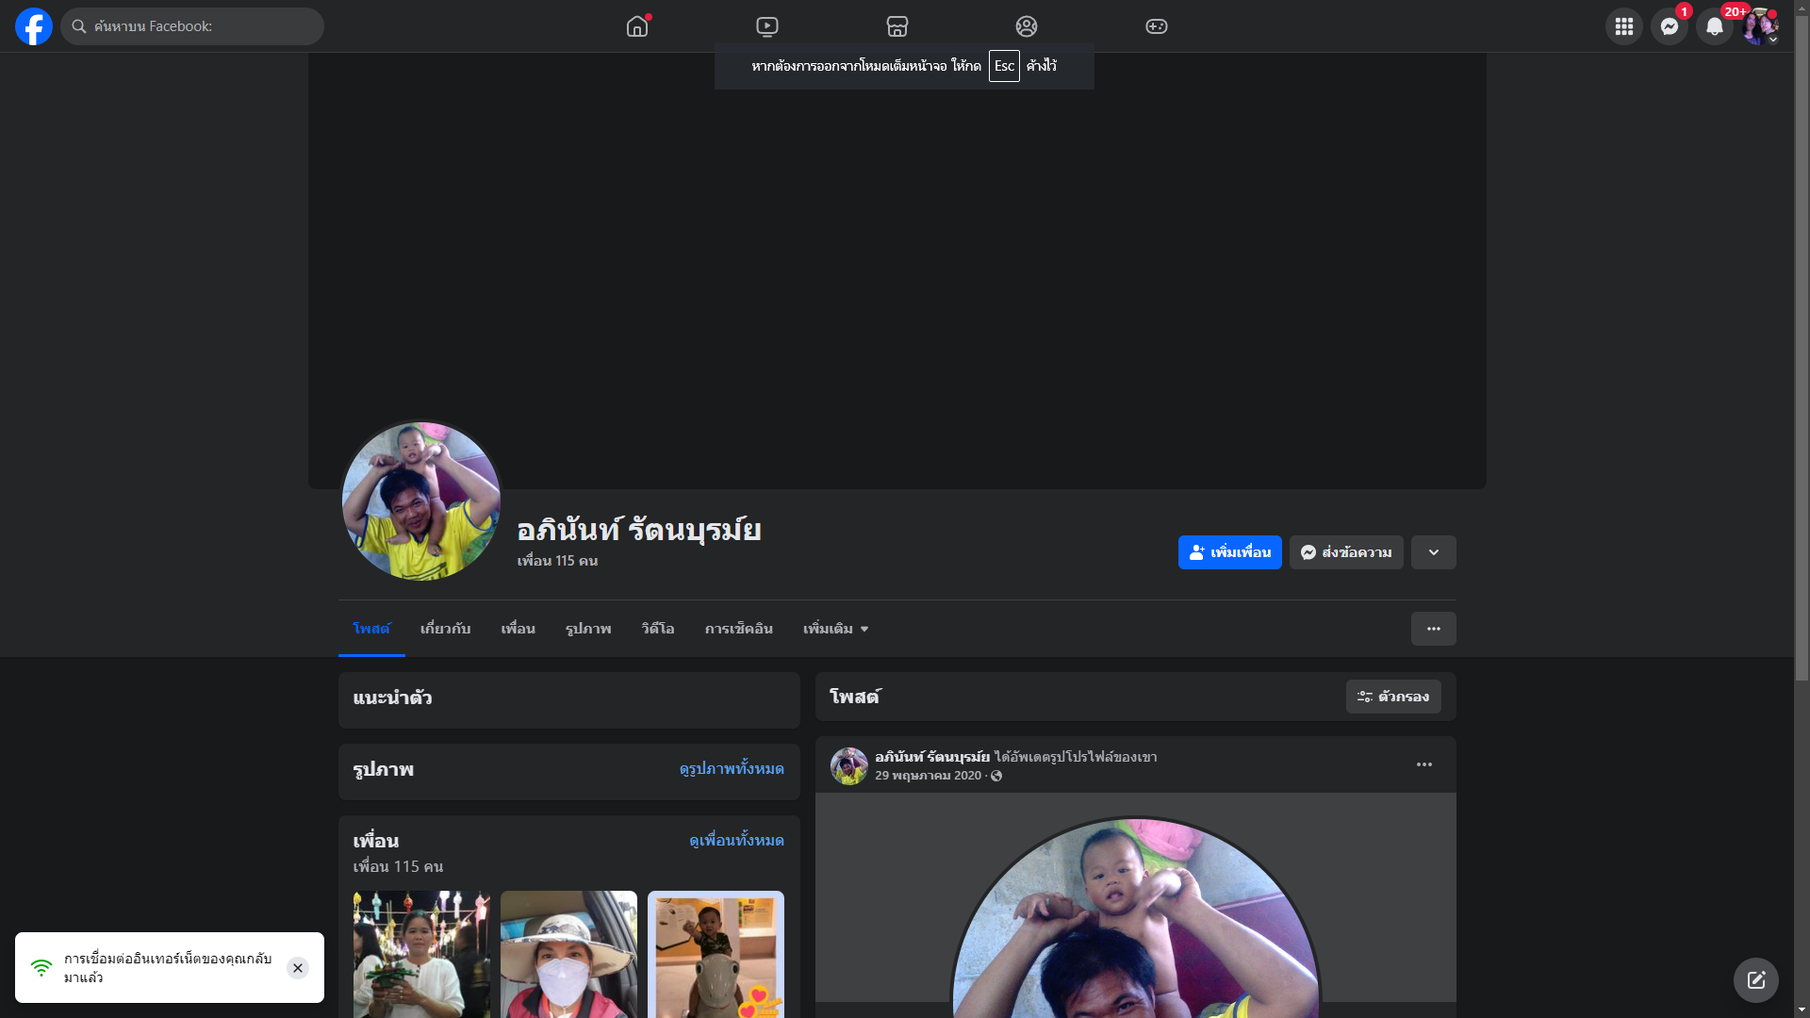Switch to the รูปภาพ tab
1810x1018 pixels.
point(588,629)
